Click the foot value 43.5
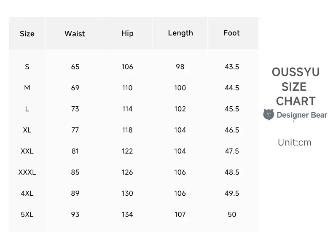This screenshot has height=232, width=333. (x=232, y=67)
